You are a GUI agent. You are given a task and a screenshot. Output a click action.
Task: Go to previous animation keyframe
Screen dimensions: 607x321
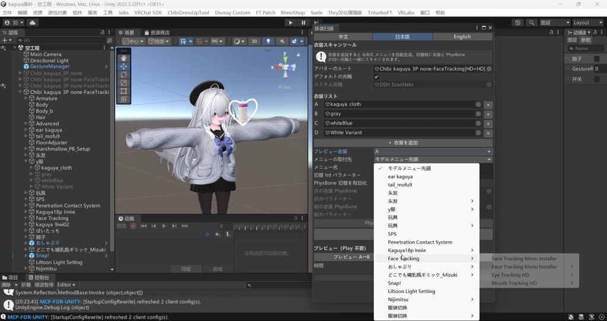tap(154, 226)
